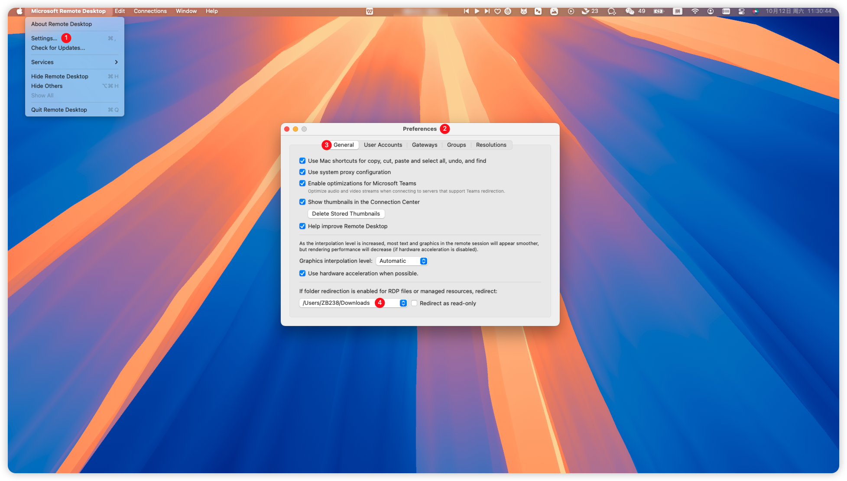Click the user account circle icon
847x481 pixels.
[x=711, y=11]
